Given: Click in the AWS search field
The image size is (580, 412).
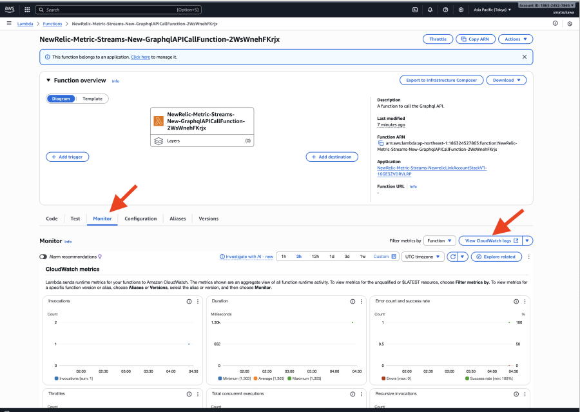Looking at the screenshot, I should coord(118,10).
